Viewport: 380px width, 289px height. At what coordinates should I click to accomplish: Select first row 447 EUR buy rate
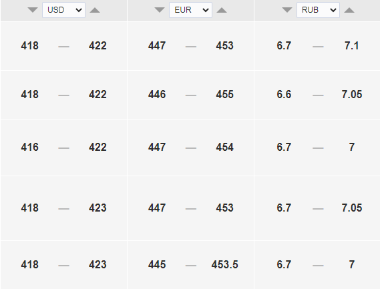[x=157, y=45]
